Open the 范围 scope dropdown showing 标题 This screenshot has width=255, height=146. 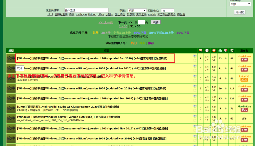click(x=137, y=10)
